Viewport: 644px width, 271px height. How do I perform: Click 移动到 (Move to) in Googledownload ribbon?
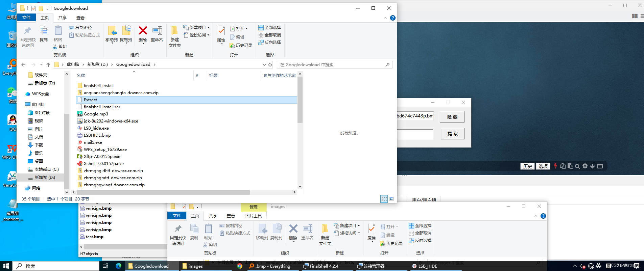coord(112,34)
